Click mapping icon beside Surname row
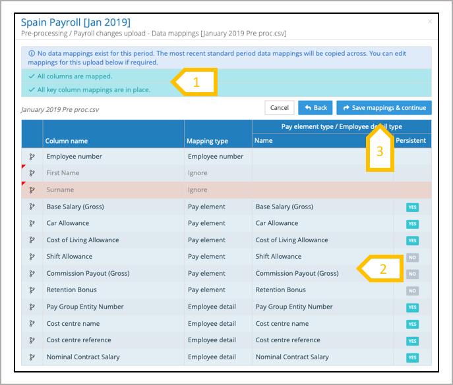 32,190
